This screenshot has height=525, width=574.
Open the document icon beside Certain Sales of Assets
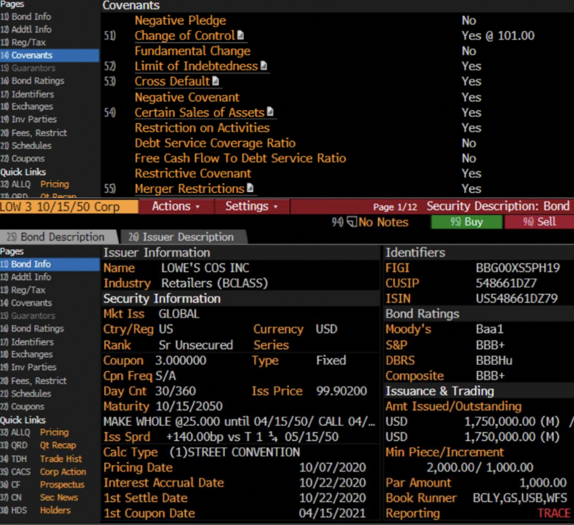270,111
